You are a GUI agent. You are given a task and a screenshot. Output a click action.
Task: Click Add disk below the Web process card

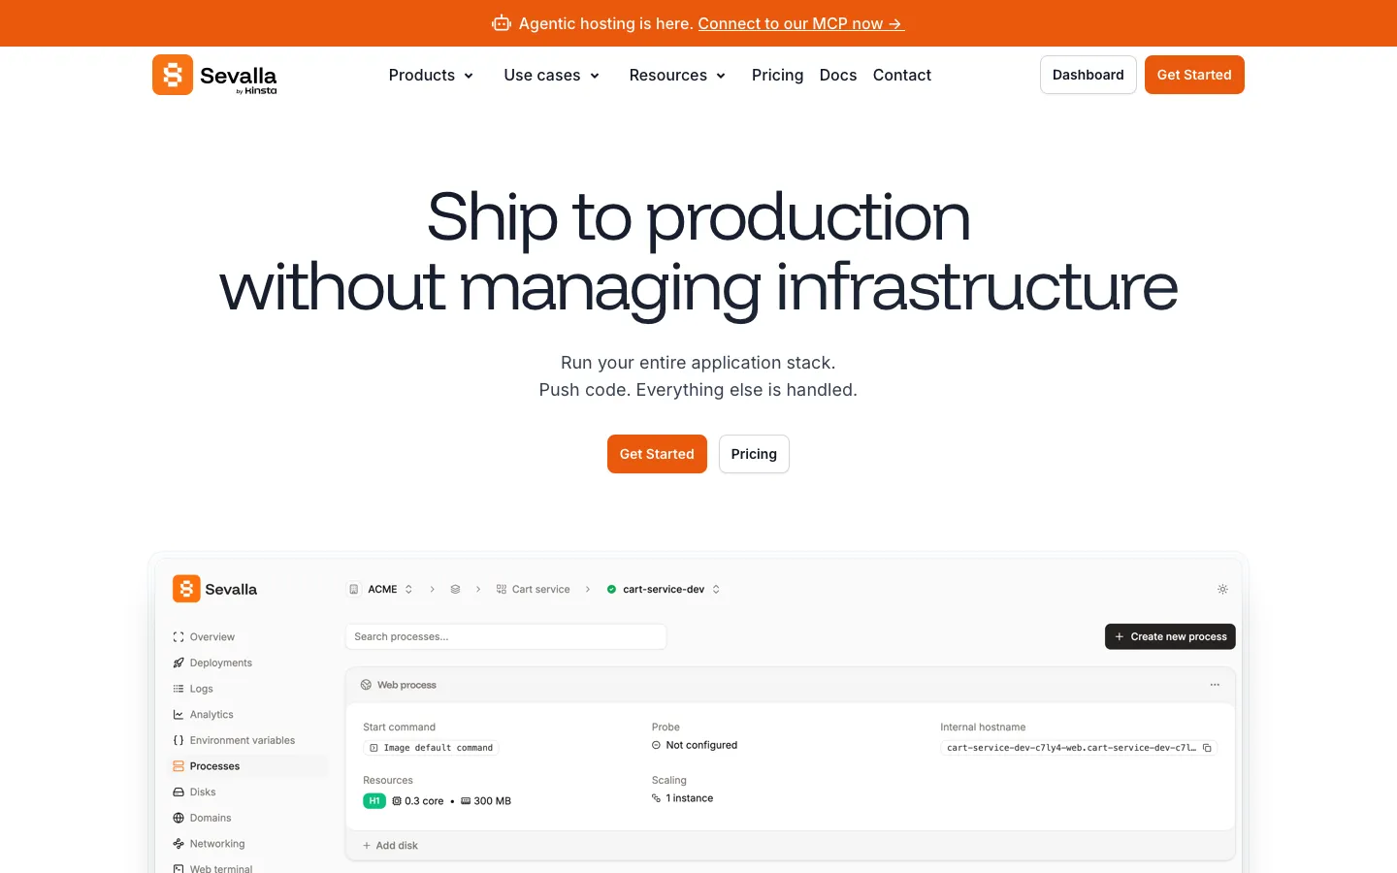(x=390, y=846)
